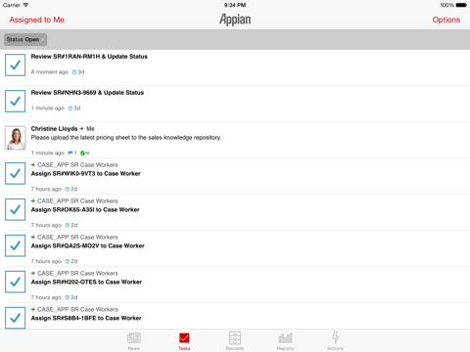The height and width of the screenshot is (352, 470).
Task: Click CASE_APP SR Case Workers above SR#H202-OTES
Action: (x=77, y=274)
